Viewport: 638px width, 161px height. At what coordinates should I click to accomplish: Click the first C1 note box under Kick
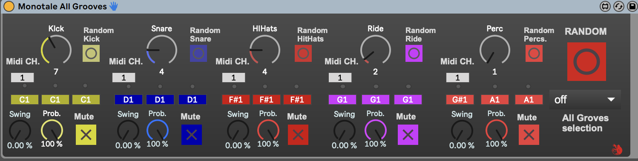[x=24, y=100]
